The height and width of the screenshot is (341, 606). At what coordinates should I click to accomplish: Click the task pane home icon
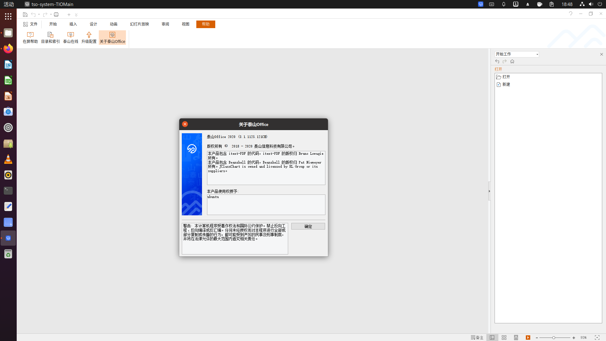(512, 61)
